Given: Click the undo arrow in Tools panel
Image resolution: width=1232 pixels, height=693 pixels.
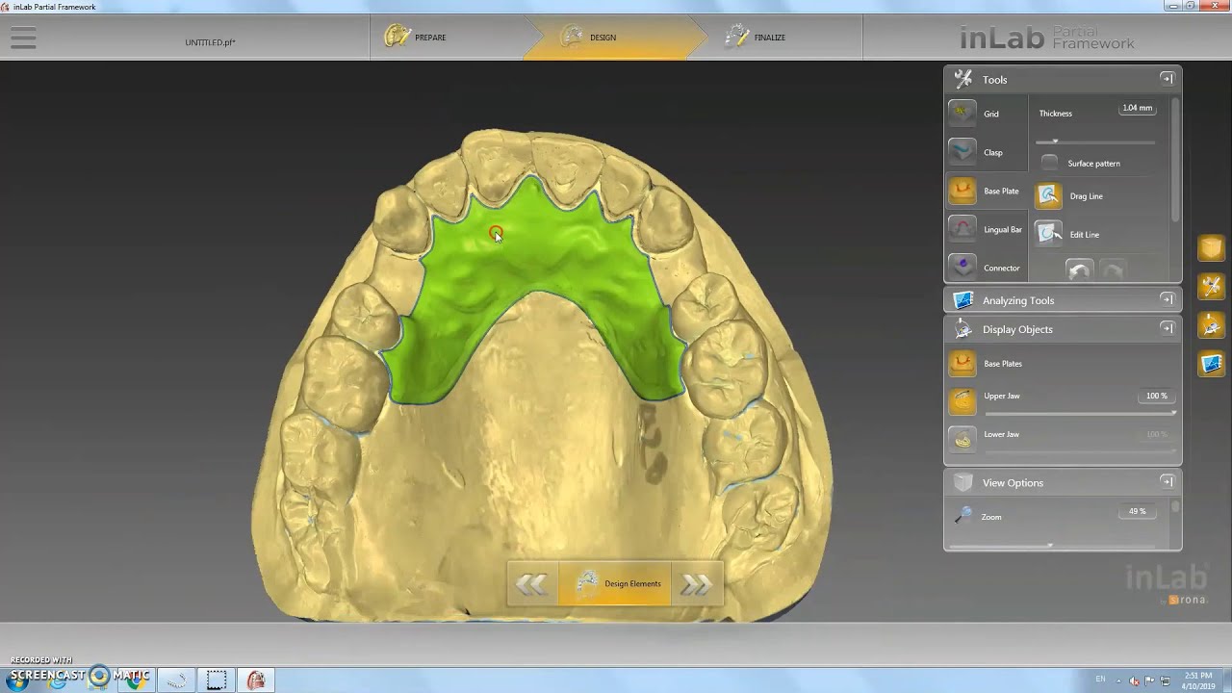Looking at the screenshot, I should 1079,270.
